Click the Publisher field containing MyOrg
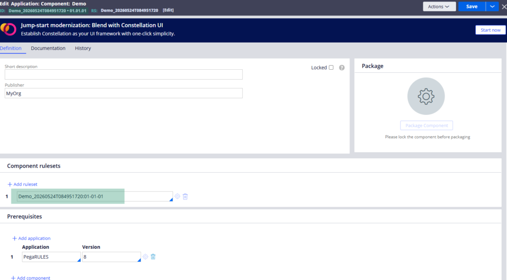507x280 pixels. [123, 93]
